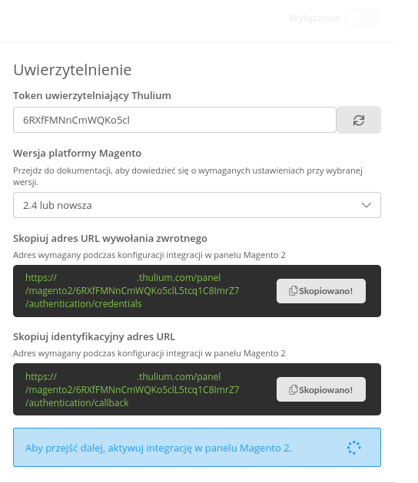Click 'Wersja platformy Magento' label
Screen dimensions: 418x483
[x=78, y=153]
